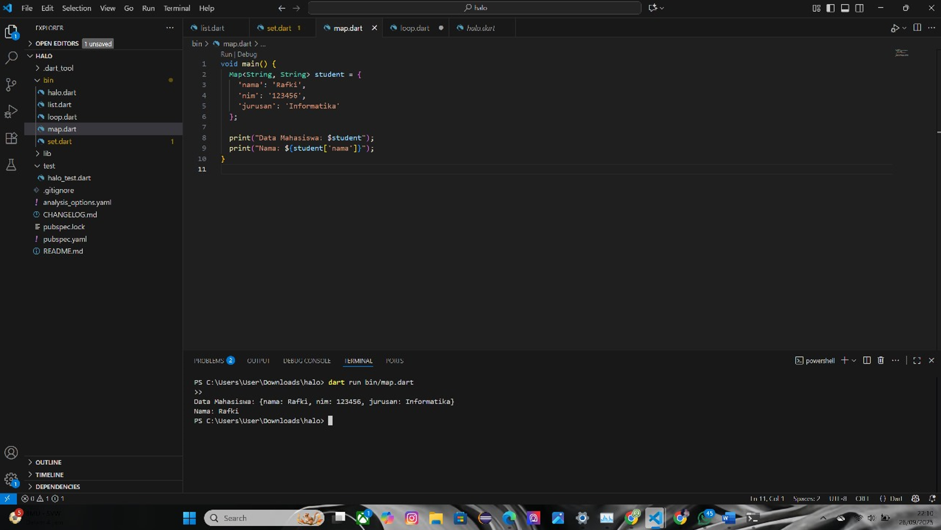This screenshot has height=530, width=941.
Task: Open the Source Control view
Action: point(11,85)
